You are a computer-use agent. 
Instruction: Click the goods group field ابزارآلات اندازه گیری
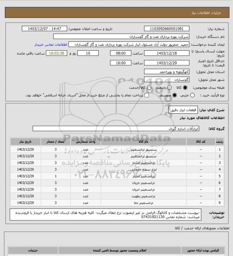coord(116,128)
